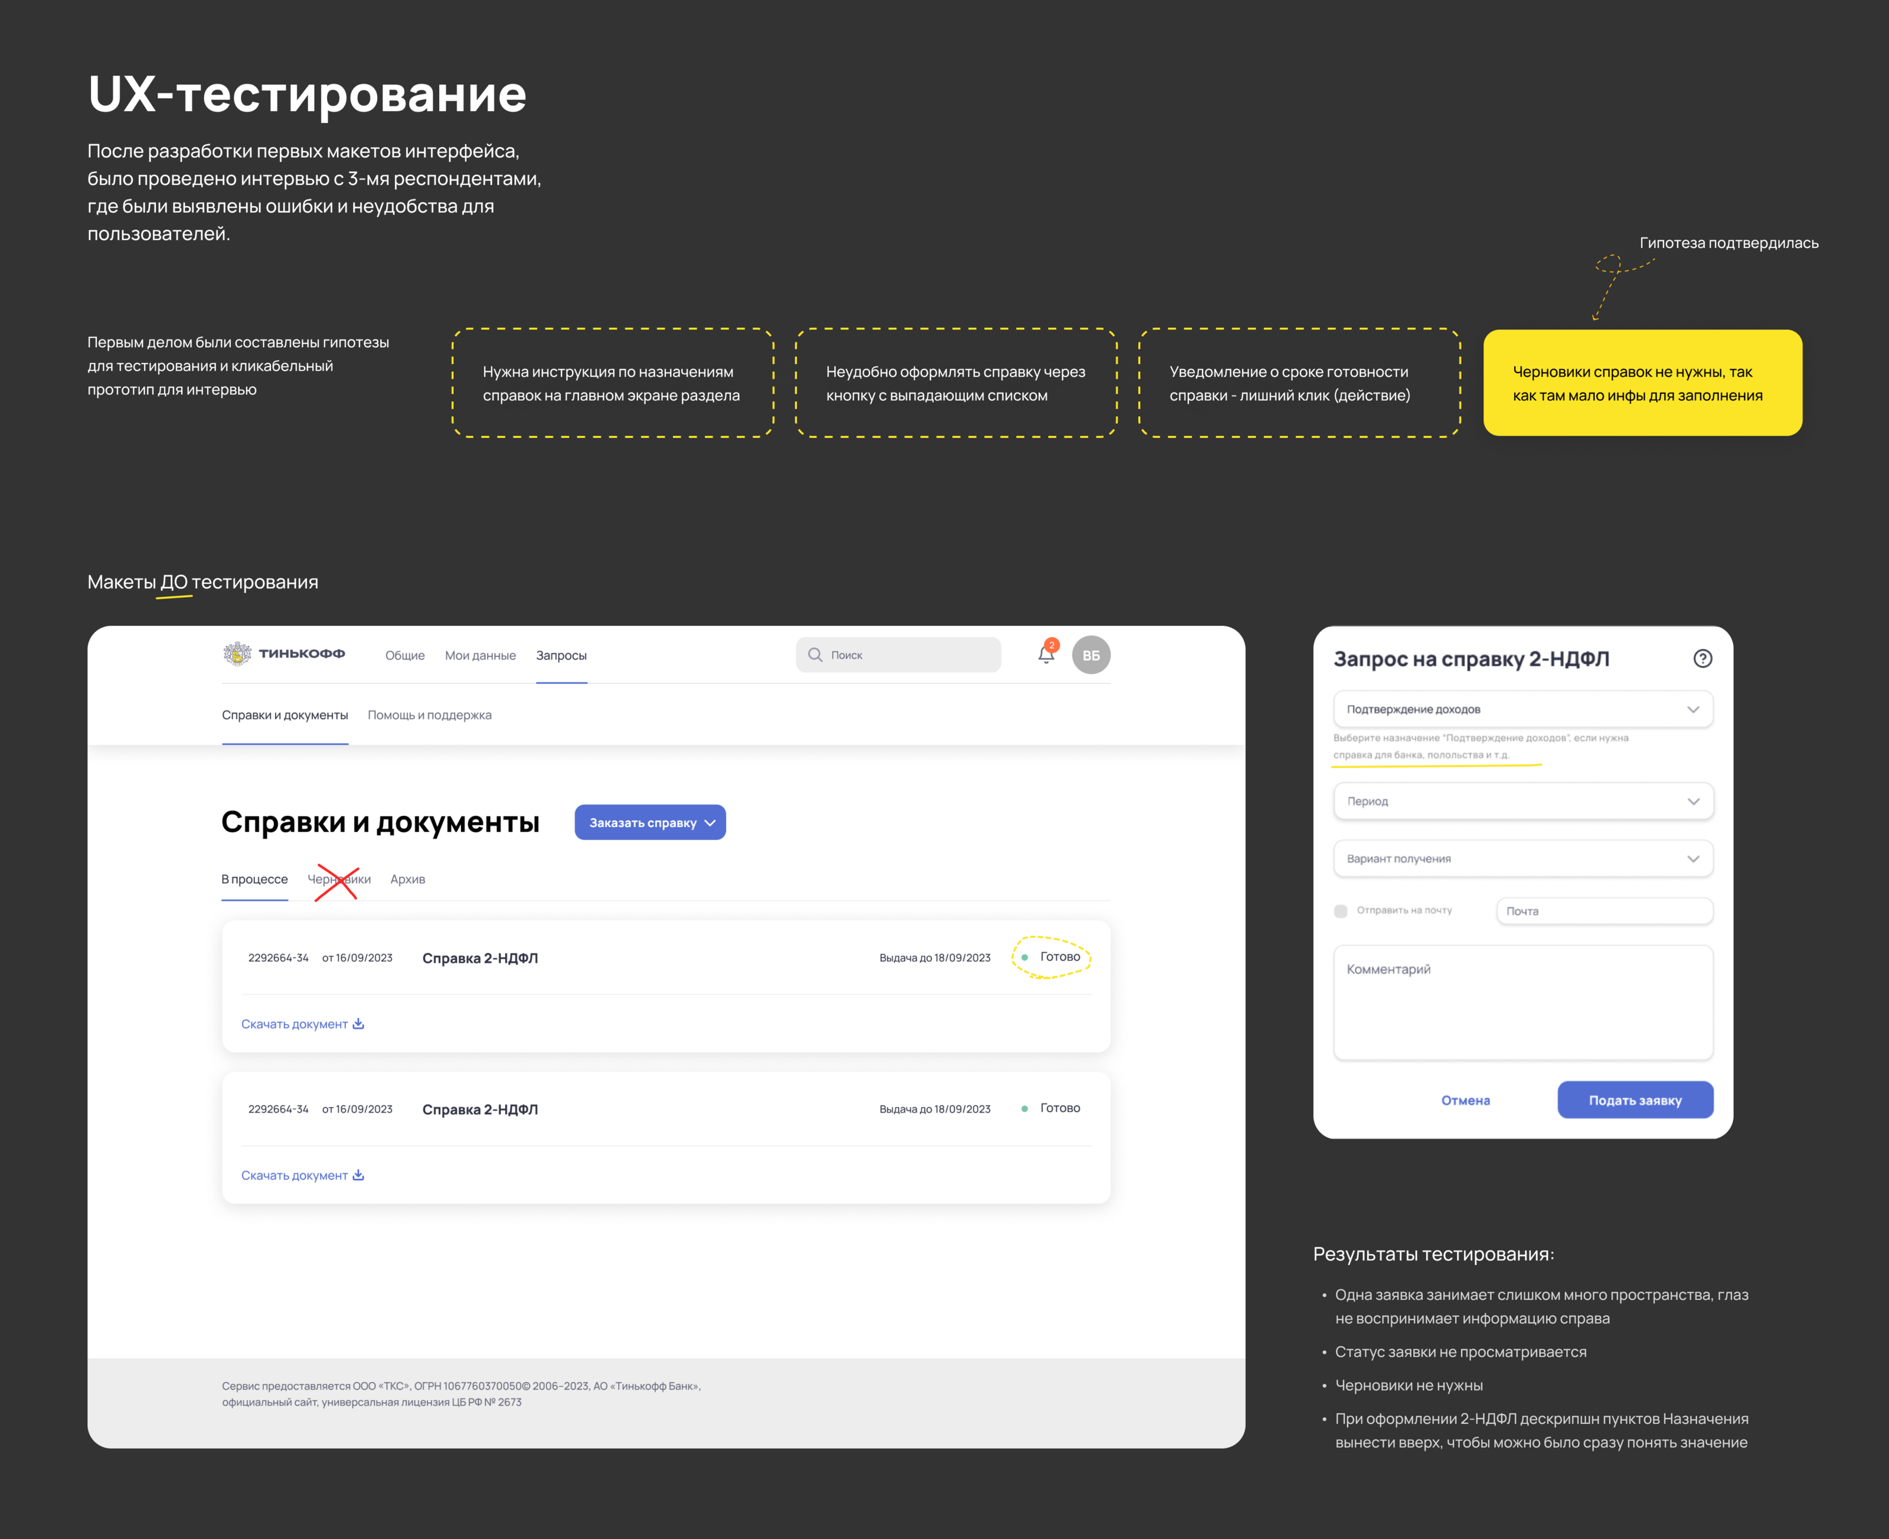Click into the Комментарий text area
This screenshot has height=1539, width=1889.
point(1522,1002)
